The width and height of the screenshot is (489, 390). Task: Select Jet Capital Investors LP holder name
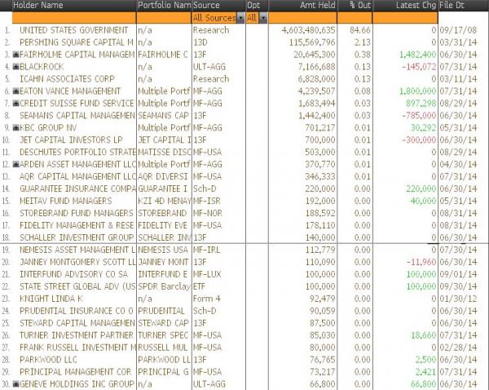[x=71, y=140]
